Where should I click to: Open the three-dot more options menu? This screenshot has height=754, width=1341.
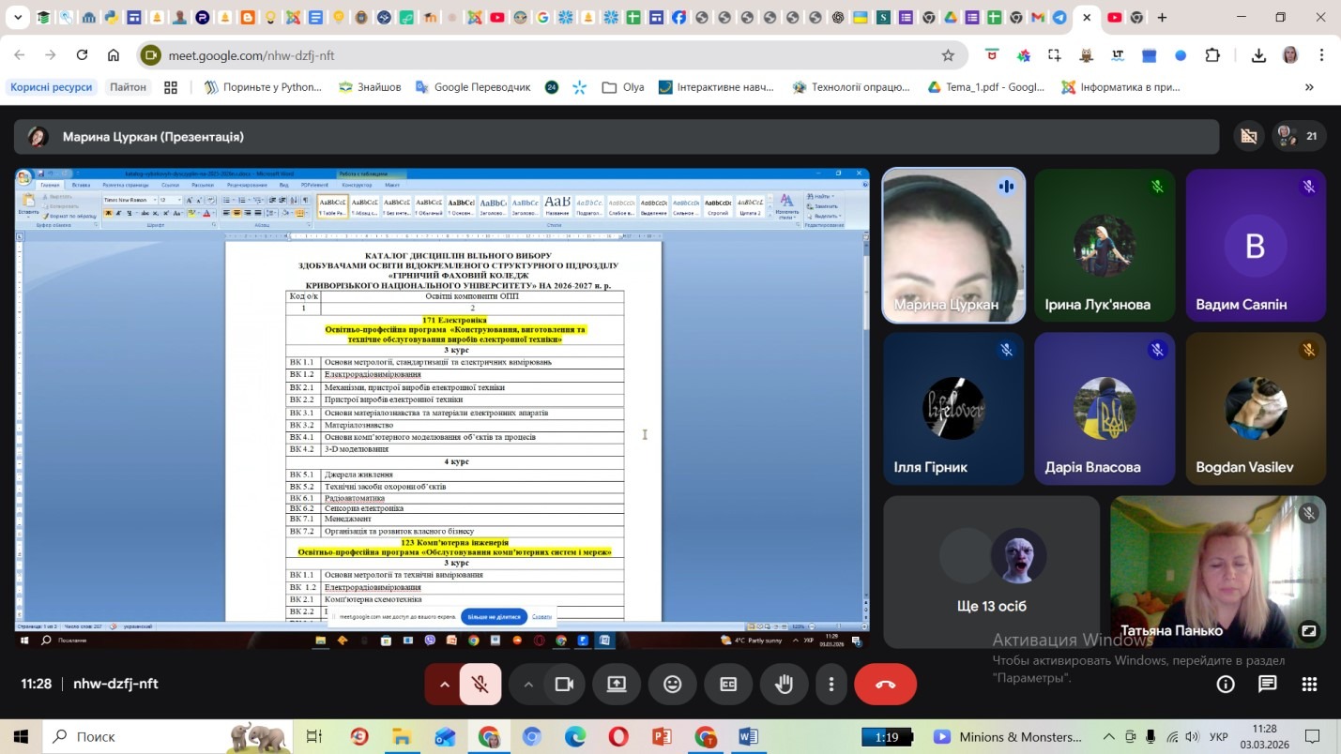[831, 685]
